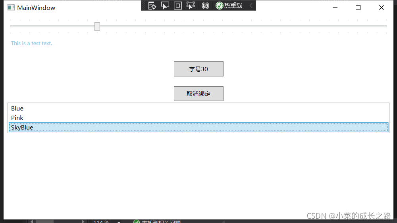Maximize the MainWindow window
The height and width of the screenshot is (223, 397).
coord(358,8)
